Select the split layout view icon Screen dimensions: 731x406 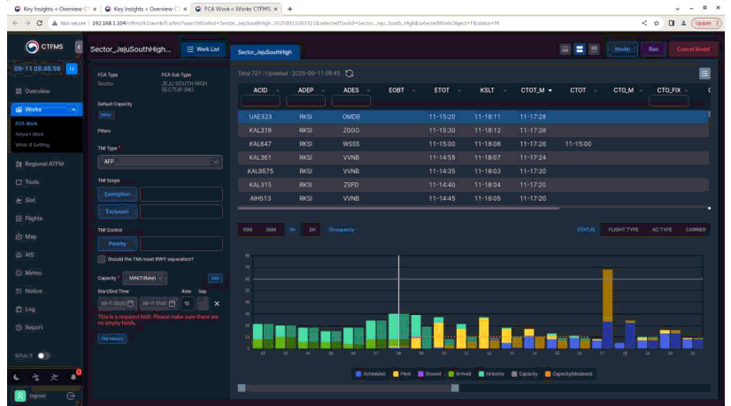tap(579, 49)
